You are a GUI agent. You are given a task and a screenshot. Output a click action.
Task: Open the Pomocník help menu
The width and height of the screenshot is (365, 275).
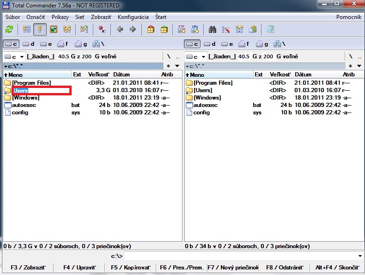(349, 17)
